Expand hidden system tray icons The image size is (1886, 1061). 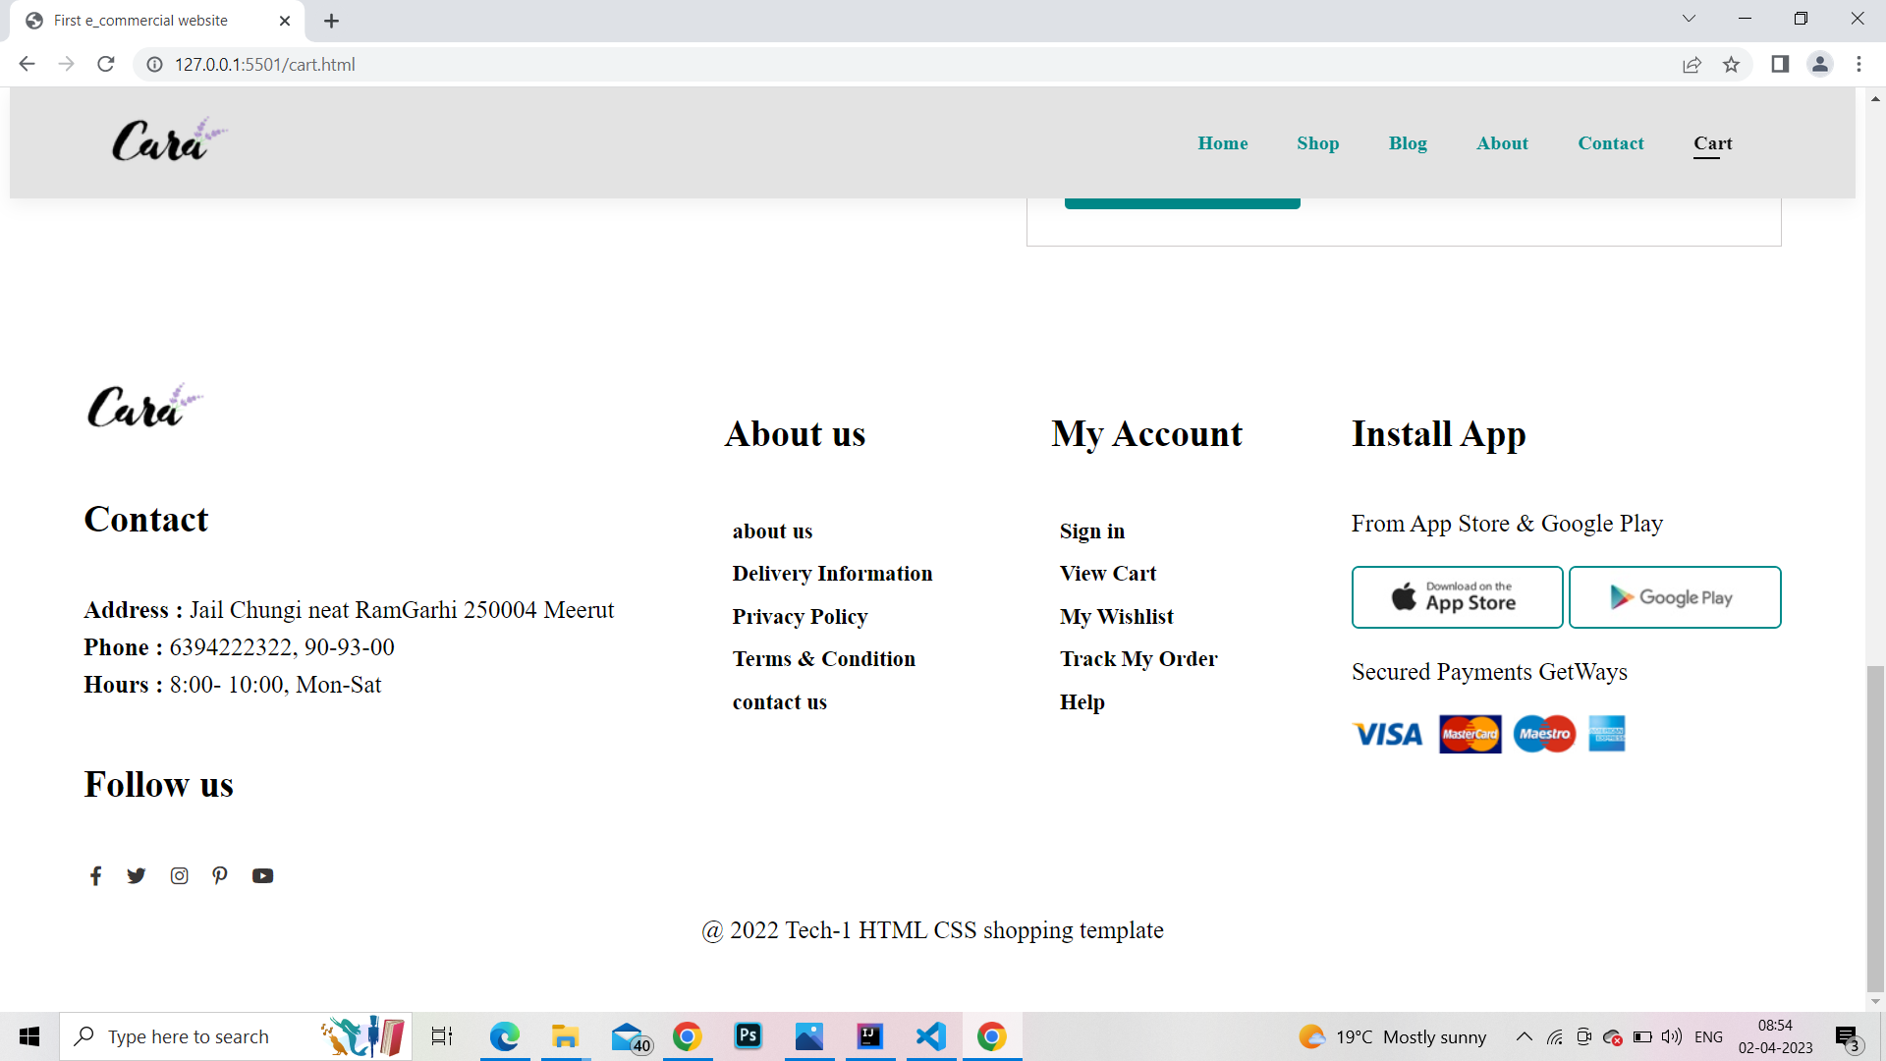pyautogui.click(x=1524, y=1036)
